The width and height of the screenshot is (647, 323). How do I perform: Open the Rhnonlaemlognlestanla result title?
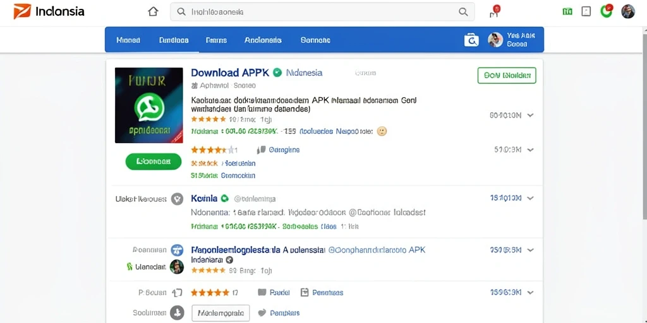(236, 250)
